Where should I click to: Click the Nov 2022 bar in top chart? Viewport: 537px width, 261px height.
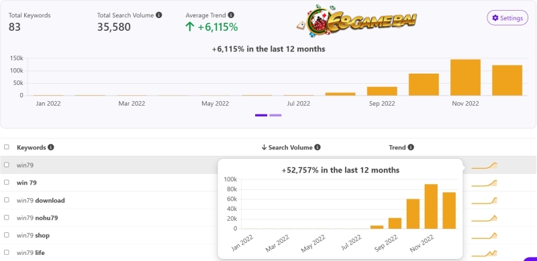coord(465,77)
